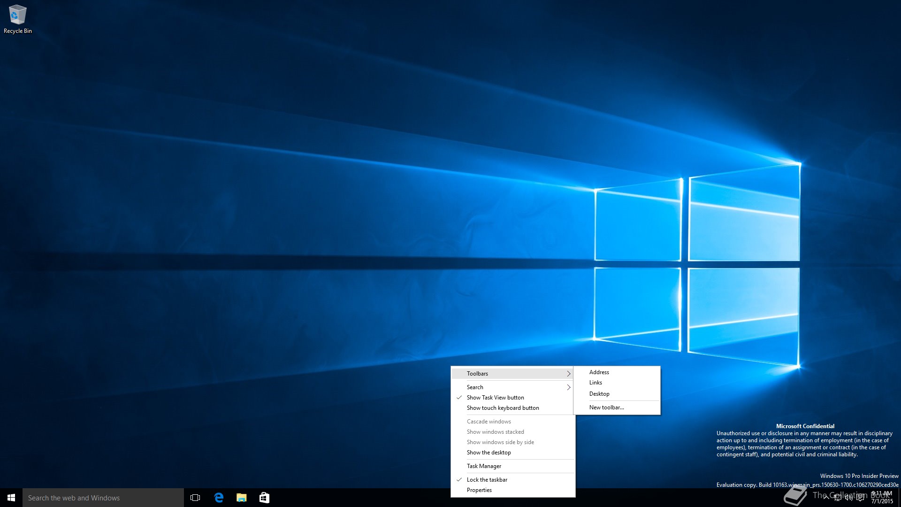Click the Search the web and Windows box
Viewport: 901px width, 507px height.
(x=103, y=498)
